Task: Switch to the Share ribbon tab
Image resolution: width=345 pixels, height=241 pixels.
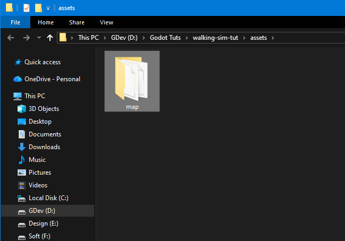Action: tap(77, 22)
